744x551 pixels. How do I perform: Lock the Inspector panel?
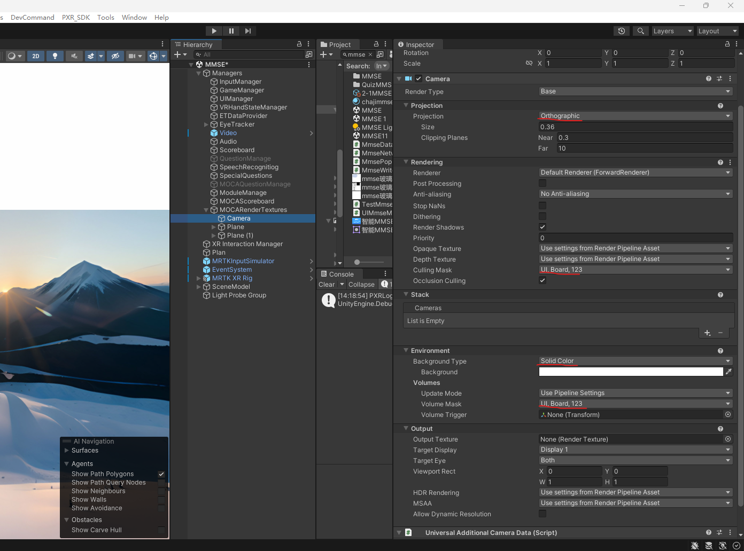pos(727,44)
